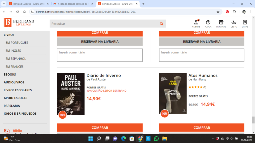Image resolution: width=255 pixels, height=143 pixels.
Task: Open the Cliente account icon
Action: click(196, 23)
